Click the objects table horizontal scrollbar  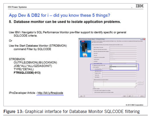pyautogui.click(x=115, y=87)
